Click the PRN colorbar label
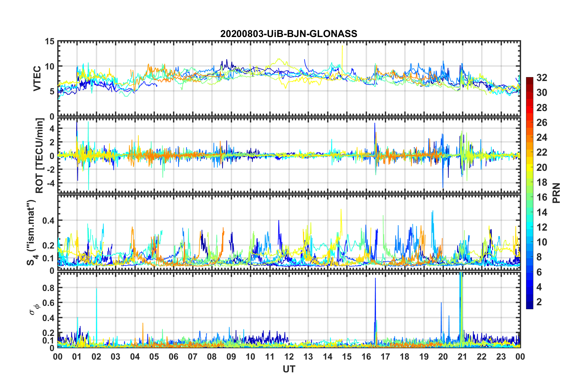 556,193
